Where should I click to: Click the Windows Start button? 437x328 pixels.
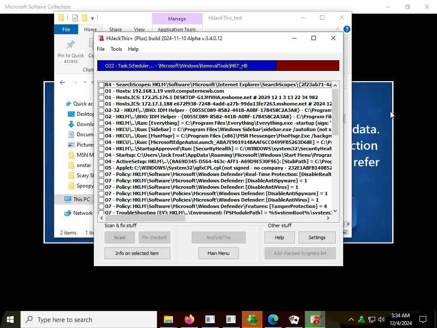[x=10, y=319]
